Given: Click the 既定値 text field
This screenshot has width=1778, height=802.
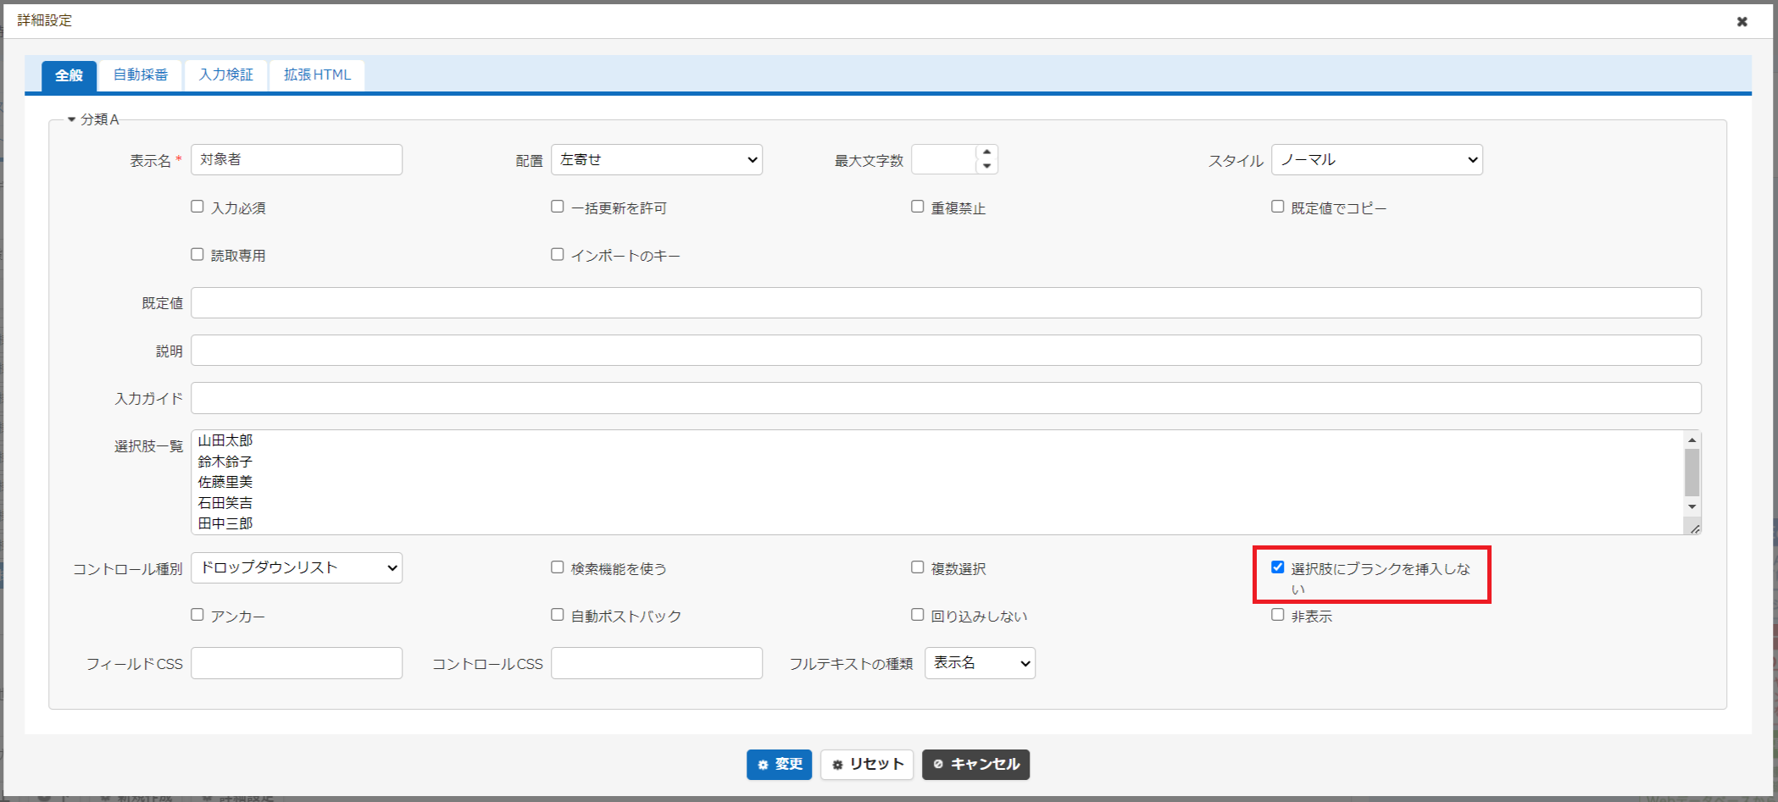Looking at the screenshot, I should click(x=946, y=302).
